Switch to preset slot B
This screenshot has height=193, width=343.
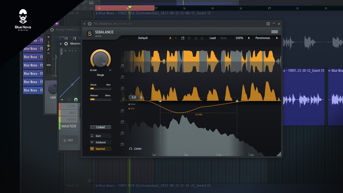[176, 38]
